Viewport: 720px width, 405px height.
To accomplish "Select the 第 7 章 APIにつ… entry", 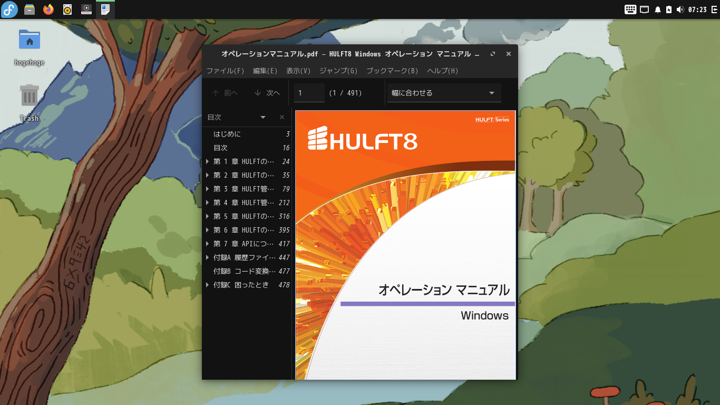I will (247, 244).
